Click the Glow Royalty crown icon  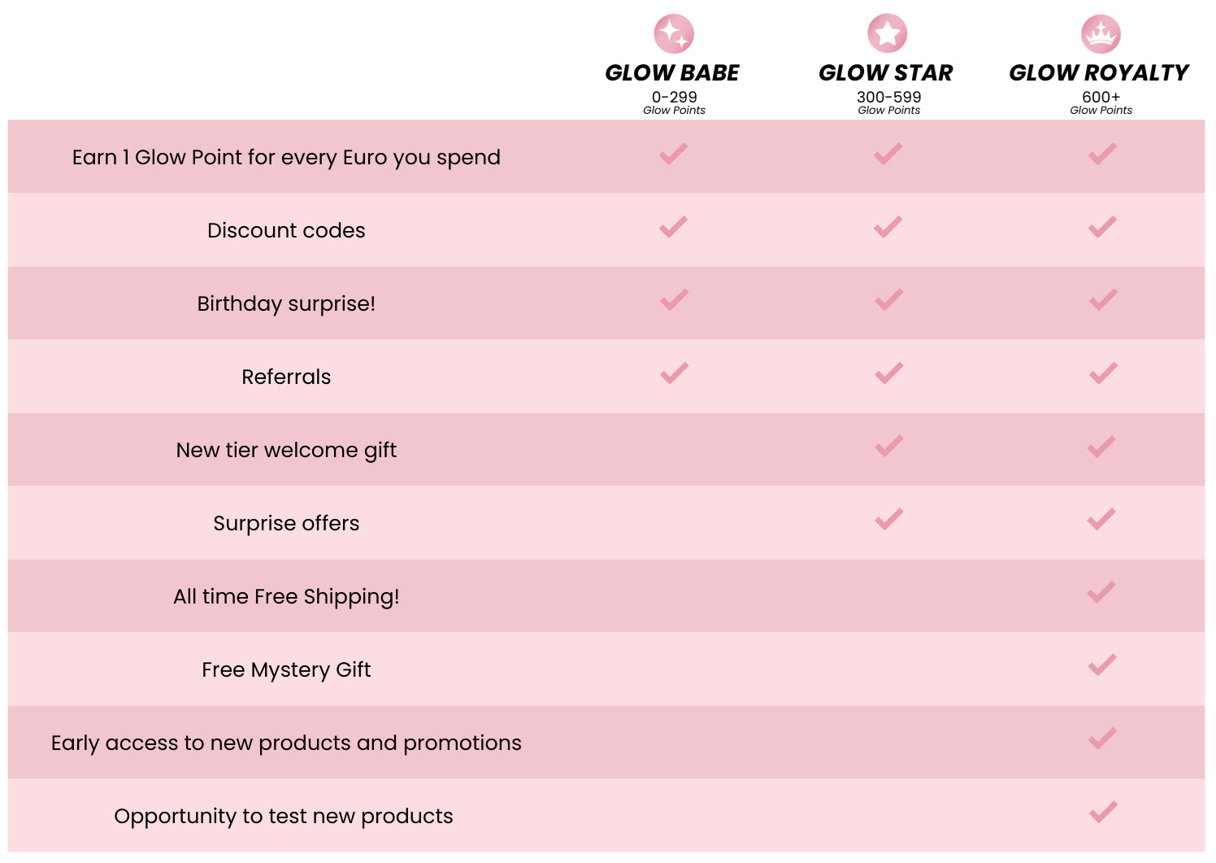[1101, 34]
